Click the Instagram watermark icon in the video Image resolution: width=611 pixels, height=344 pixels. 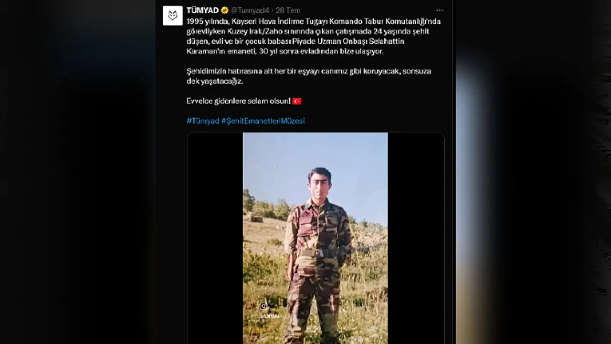[x=263, y=306]
